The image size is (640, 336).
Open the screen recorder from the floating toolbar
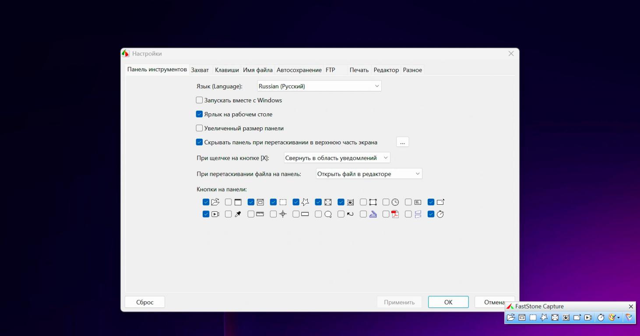(588, 318)
